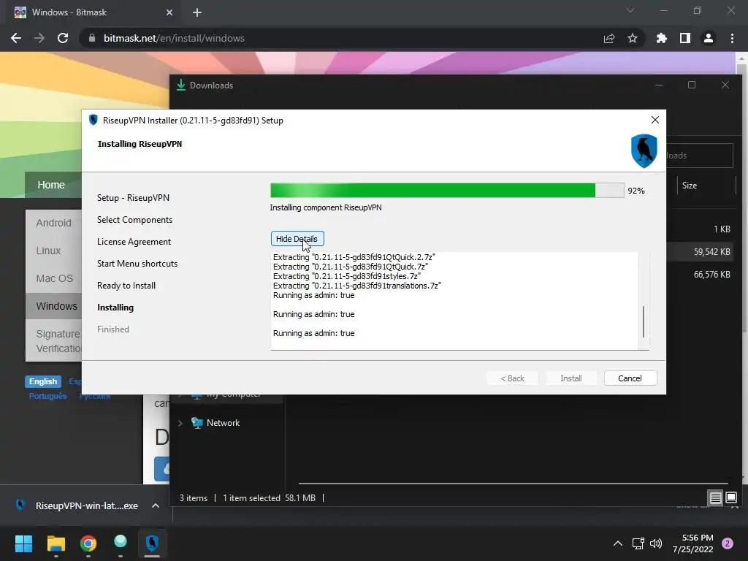Expand the Network tree item in Downloads

(180, 423)
